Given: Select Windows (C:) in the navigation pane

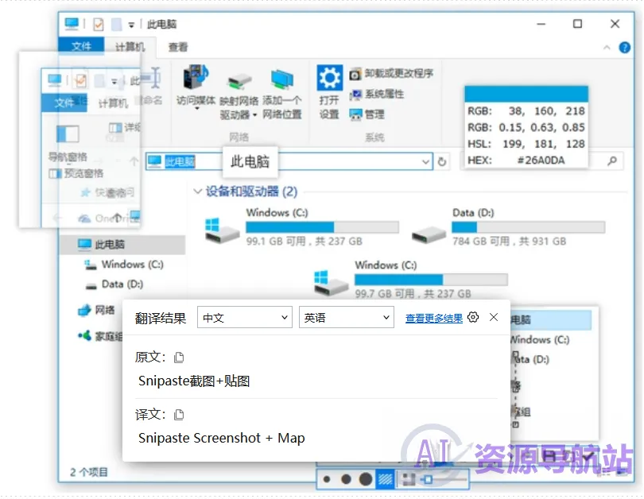Looking at the screenshot, I should point(124,265).
